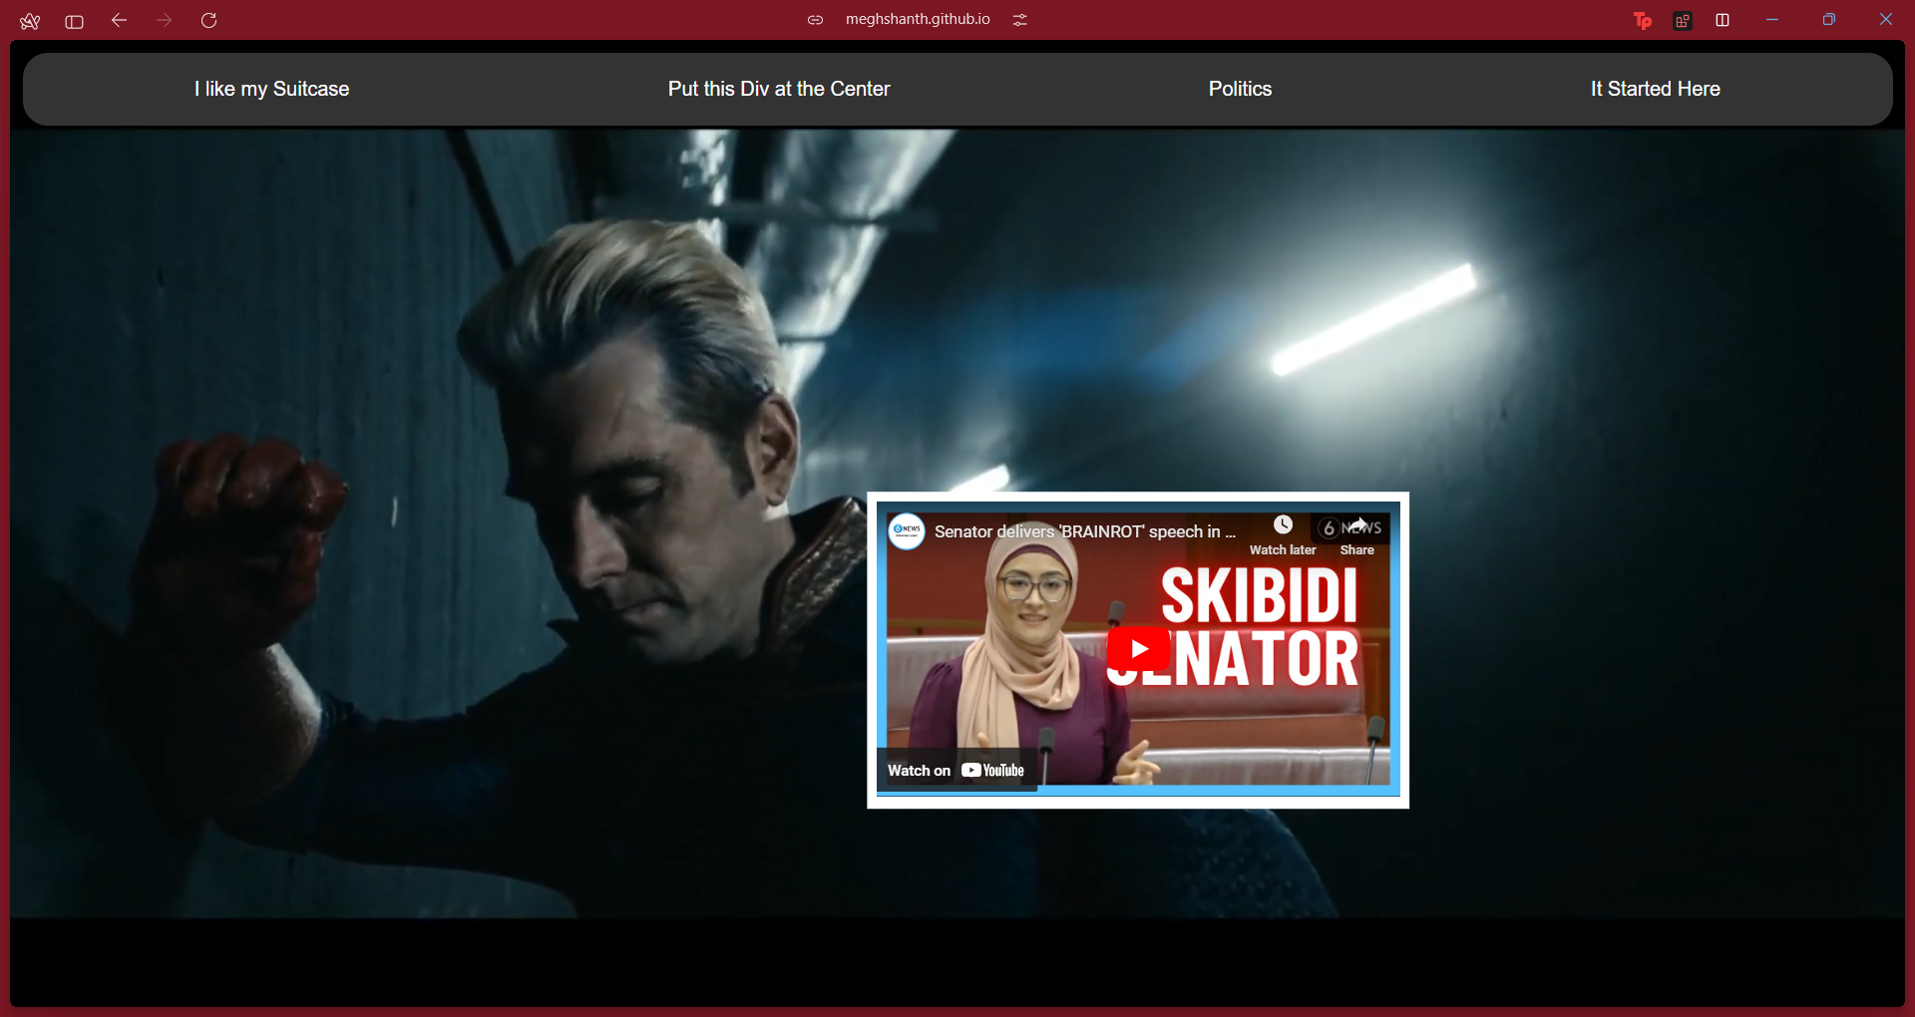The height and width of the screenshot is (1017, 1915).
Task: Select 'Put this Div at the Center'
Action: point(779,89)
